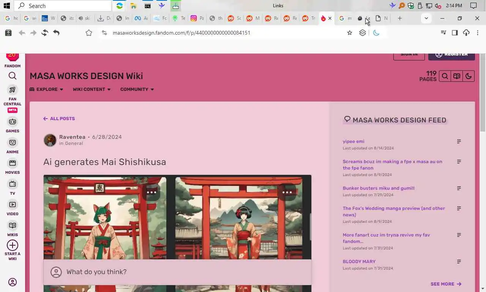Viewport: 486px width, 292px height.
Task: Go back with the browser back arrow
Action: [22, 33]
